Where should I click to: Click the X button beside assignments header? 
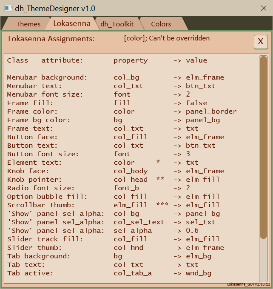tap(261, 42)
